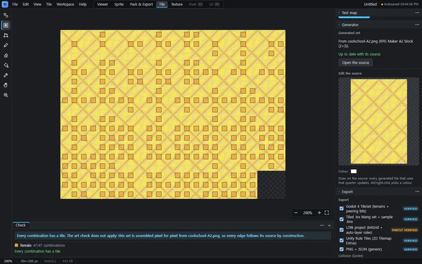Uncheck Godot 4 TileSet export option
422x264 pixels.
pos(341,209)
